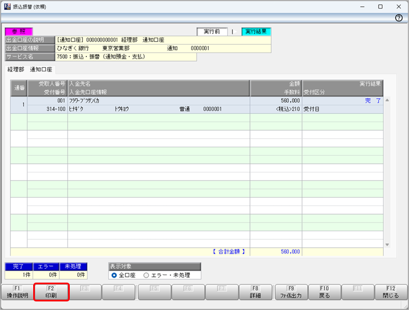
Task: Maximize the 振込振替 window
Action: tap(380, 6)
